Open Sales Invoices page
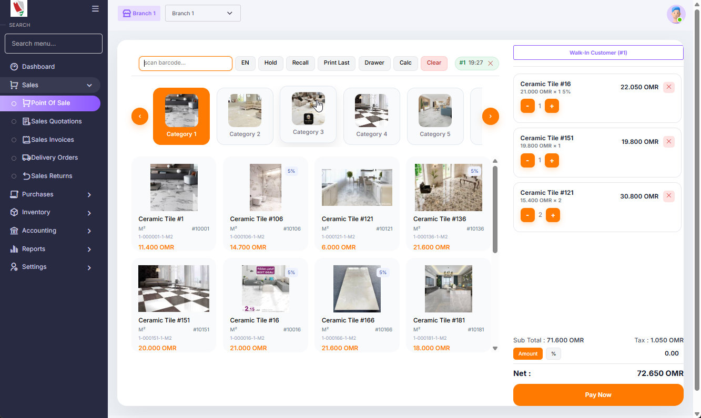The height and width of the screenshot is (418, 701). pyautogui.click(x=52, y=140)
